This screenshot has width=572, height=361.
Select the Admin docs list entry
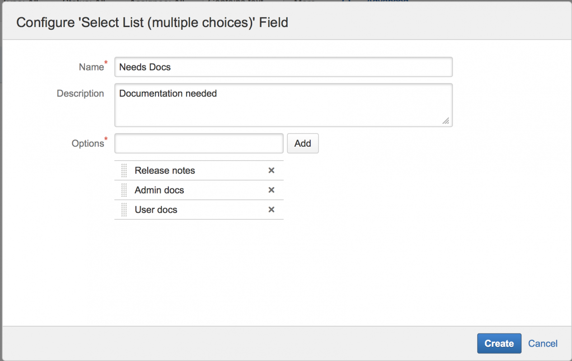159,190
